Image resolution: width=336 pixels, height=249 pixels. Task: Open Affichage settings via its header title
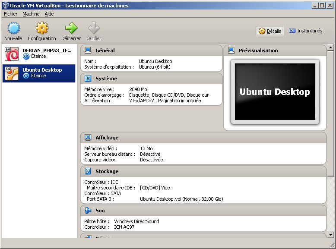click(107, 138)
